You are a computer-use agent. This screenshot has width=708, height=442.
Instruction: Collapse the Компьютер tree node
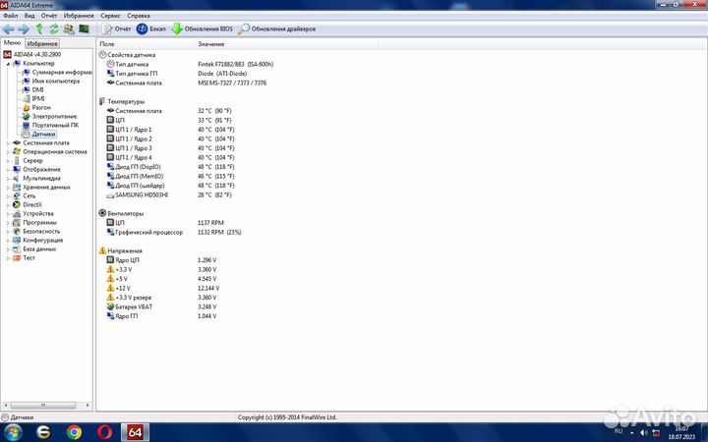[8, 64]
